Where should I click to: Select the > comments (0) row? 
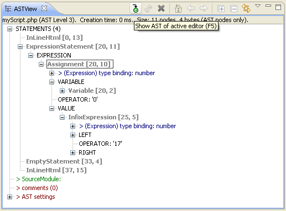point(37,188)
